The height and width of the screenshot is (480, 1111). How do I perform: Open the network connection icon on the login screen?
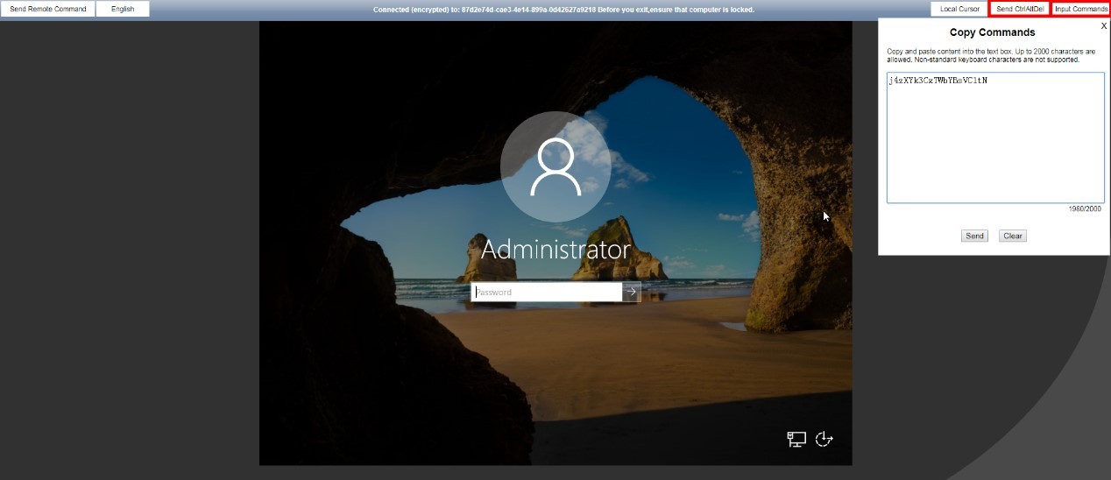pyautogui.click(x=796, y=439)
